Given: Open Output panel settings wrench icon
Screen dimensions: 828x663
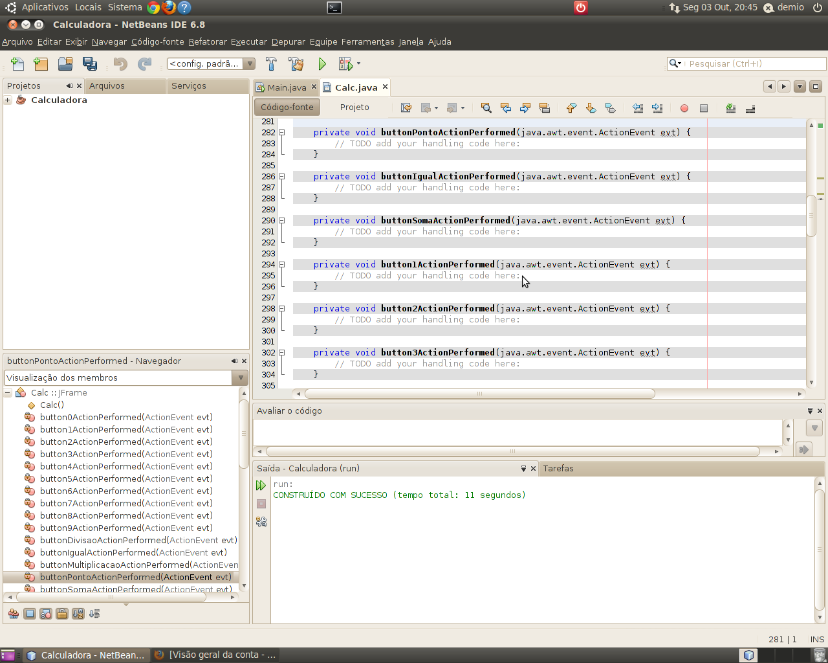Looking at the screenshot, I should coord(261,521).
